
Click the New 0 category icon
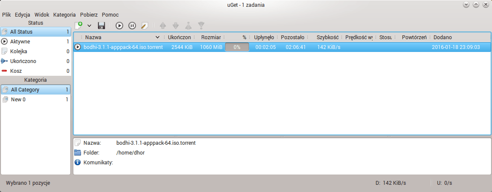(x=6, y=100)
